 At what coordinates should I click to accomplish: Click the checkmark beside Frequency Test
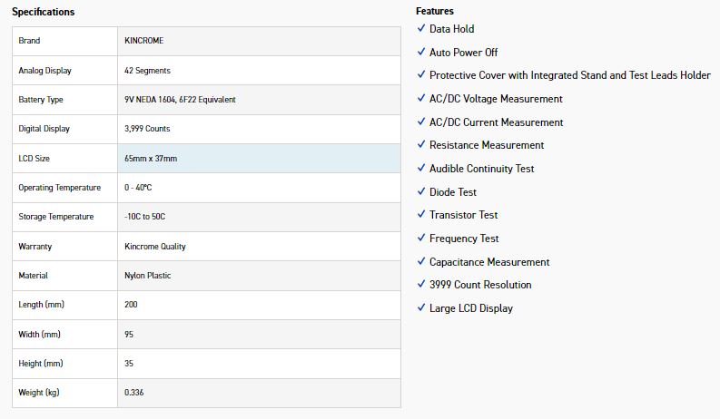tap(420, 239)
